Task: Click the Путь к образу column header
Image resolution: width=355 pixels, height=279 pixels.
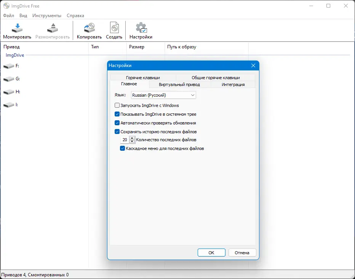Action: coord(206,47)
